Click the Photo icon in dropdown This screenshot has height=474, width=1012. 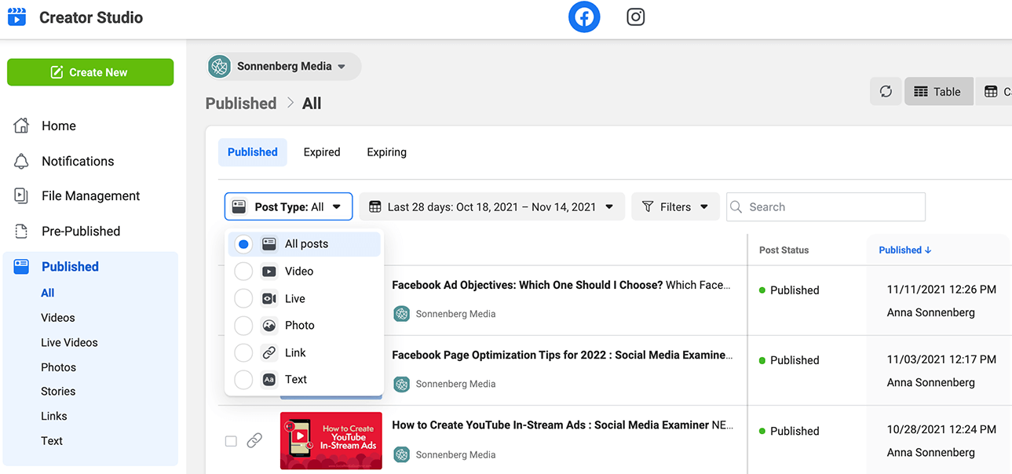(269, 326)
